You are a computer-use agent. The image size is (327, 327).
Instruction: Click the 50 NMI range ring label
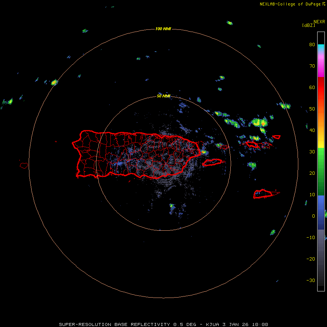[x=163, y=96]
